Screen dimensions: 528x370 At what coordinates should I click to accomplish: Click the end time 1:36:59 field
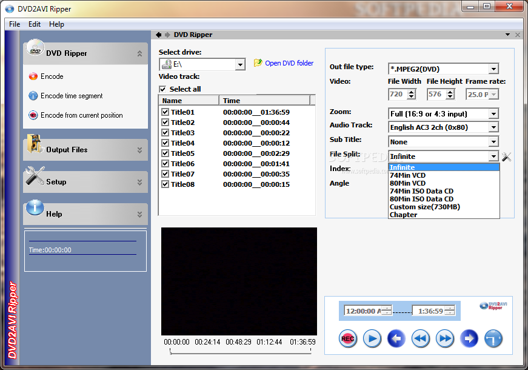click(433, 311)
